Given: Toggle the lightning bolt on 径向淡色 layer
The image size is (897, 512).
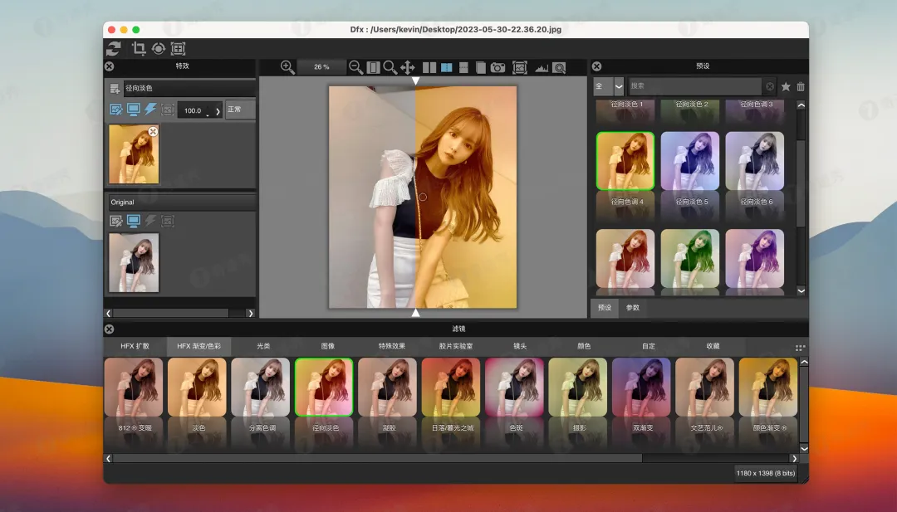Looking at the screenshot, I should [x=150, y=110].
